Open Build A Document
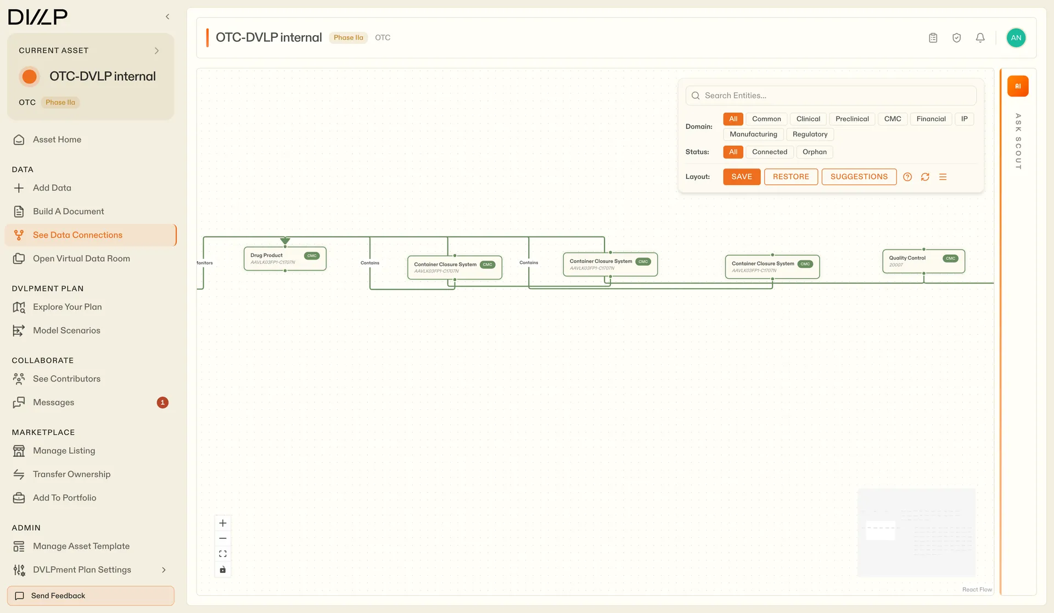This screenshot has width=1054, height=613. coord(68,211)
